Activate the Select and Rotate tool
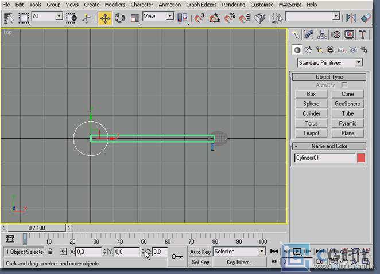Screen dimensions: 380x274 coord(120,18)
